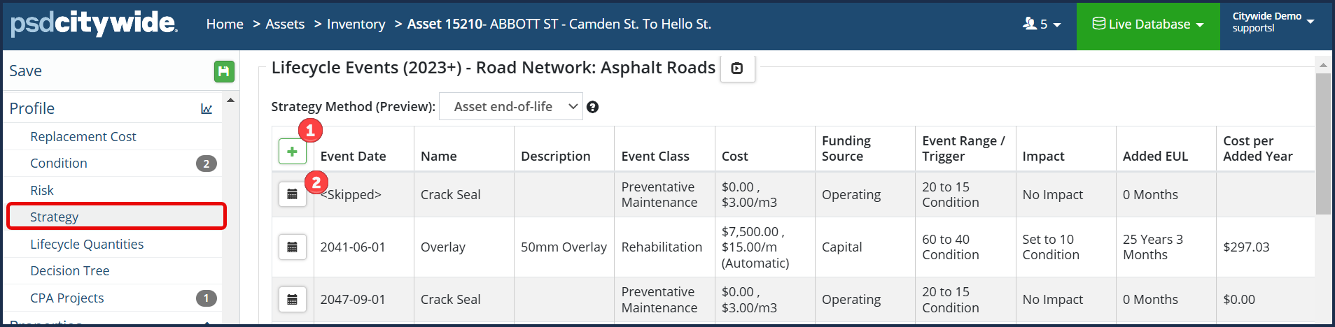Open the Strategy Method dropdown
This screenshot has height=327, width=1335.
coord(510,106)
